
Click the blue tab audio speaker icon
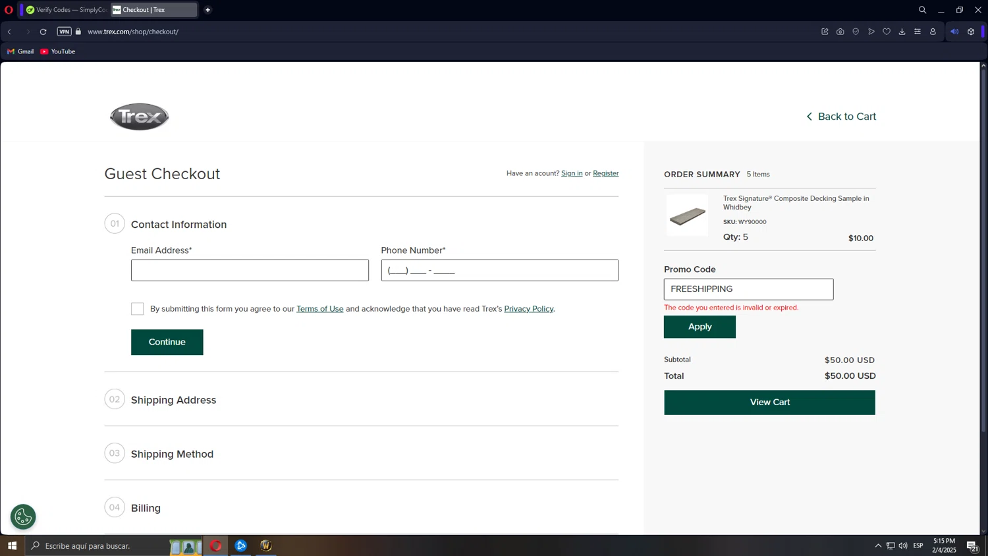(954, 32)
